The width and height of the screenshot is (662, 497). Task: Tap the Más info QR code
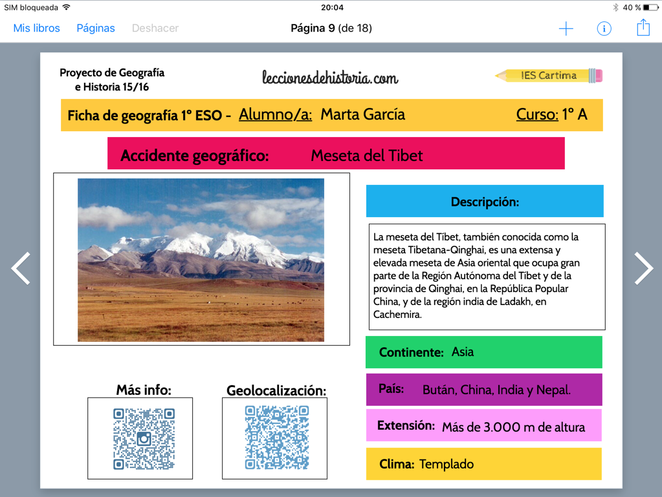pyautogui.click(x=144, y=438)
